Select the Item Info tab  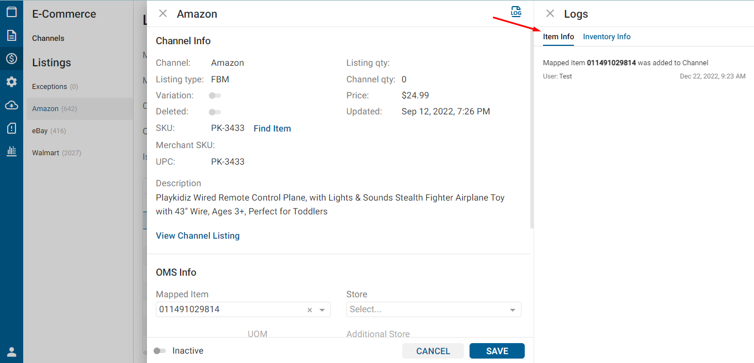point(558,37)
